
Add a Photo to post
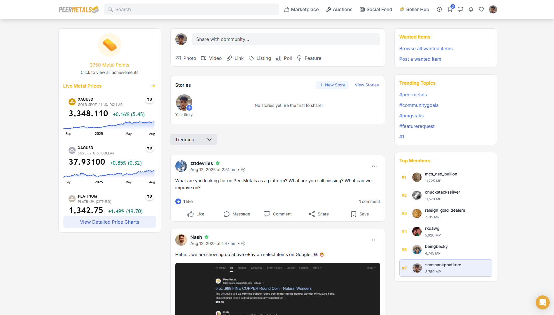coord(186,58)
